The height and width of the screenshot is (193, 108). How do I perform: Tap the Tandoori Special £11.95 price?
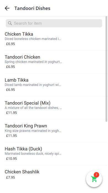click(x=12, y=113)
